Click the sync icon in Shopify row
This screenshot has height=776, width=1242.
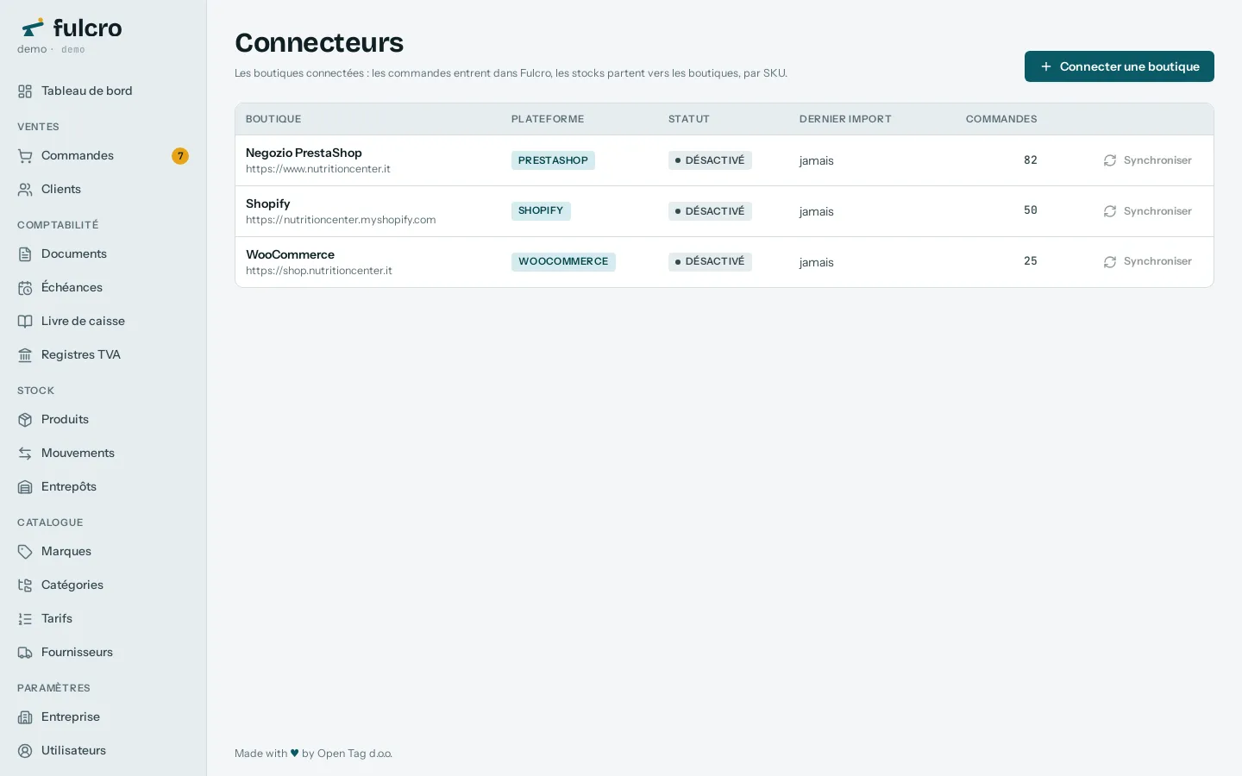1110,211
